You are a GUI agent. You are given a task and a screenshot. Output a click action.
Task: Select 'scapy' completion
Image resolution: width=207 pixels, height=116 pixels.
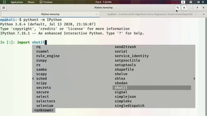click(41, 74)
